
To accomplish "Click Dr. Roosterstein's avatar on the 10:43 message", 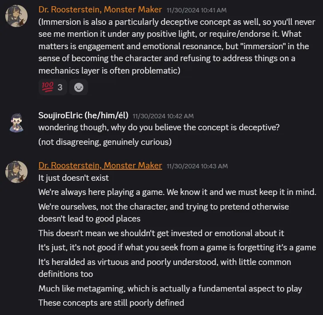I will [x=16, y=172].
